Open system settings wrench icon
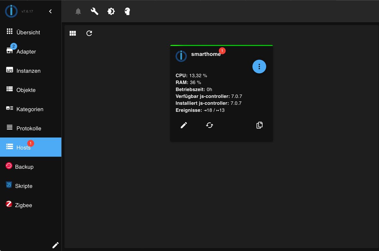The height and width of the screenshot is (251, 379). tap(94, 12)
